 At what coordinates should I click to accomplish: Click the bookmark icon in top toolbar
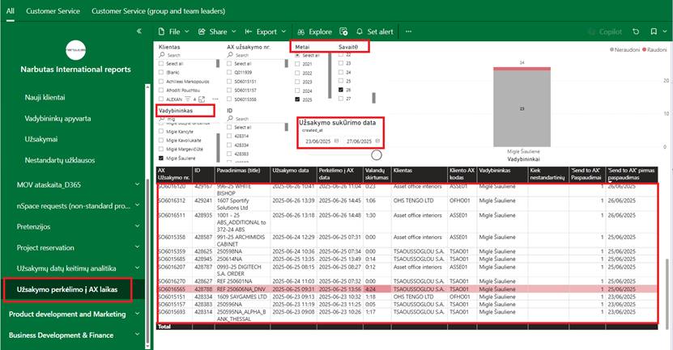point(653,32)
